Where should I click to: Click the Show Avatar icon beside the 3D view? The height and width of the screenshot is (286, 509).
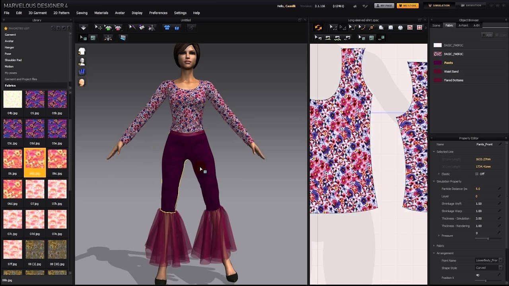click(x=82, y=62)
